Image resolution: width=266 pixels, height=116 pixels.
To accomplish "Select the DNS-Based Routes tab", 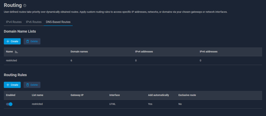I will 58,22.
